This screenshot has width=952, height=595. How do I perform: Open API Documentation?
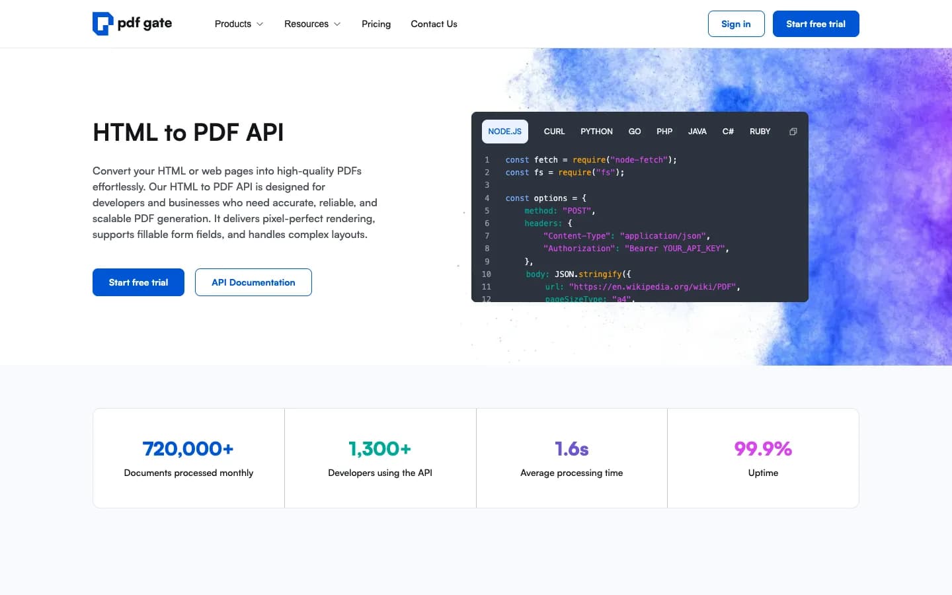tap(253, 282)
